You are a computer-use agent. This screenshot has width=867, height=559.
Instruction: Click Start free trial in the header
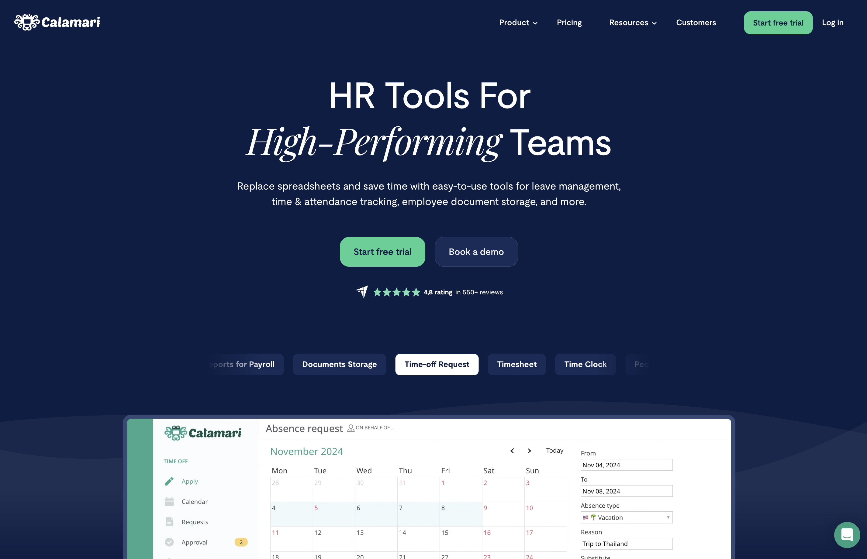(x=778, y=22)
